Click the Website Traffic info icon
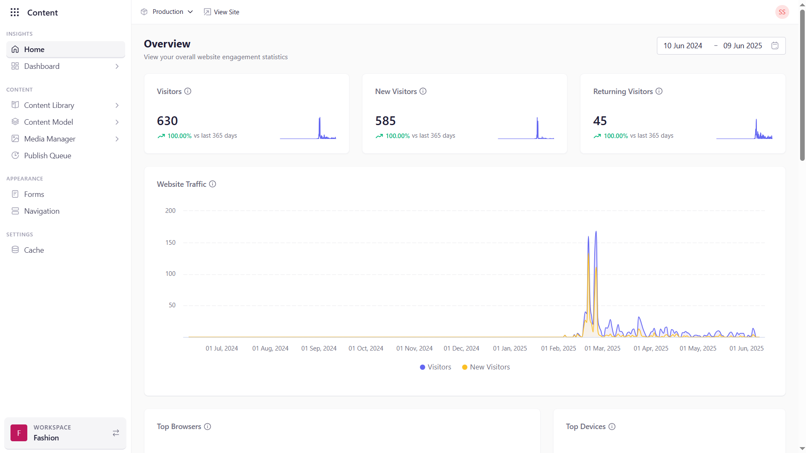This screenshot has height=453, width=806. click(x=213, y=184)
